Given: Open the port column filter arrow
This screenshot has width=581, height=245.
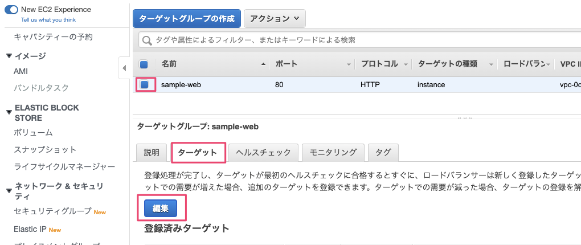Looking at the screenshot, I should pyautogui.click(x=349, y=64).
